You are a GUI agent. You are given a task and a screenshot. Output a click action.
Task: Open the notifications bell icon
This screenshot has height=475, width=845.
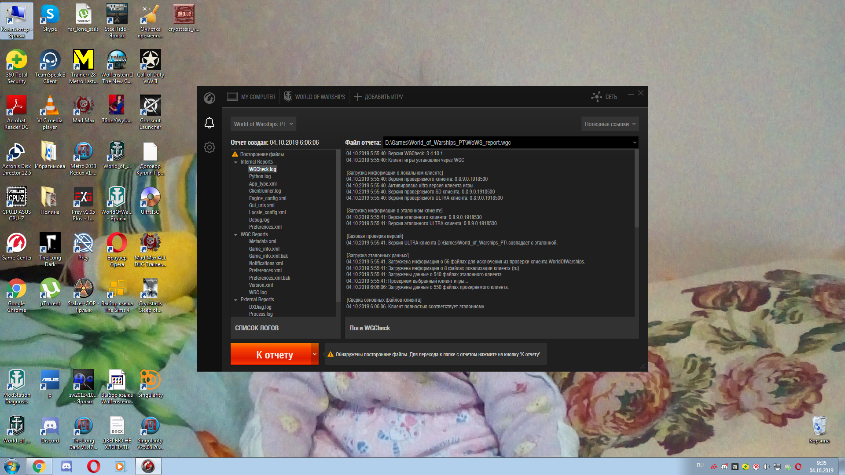[209, 123]
